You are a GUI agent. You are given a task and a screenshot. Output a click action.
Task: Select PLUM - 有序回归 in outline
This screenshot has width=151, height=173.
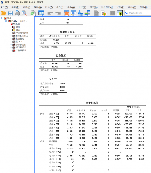[20, 21]
